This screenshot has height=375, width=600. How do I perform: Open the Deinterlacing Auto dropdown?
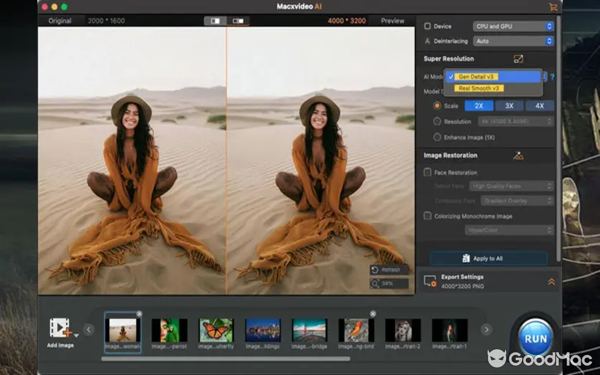click(x=513, y=41)
